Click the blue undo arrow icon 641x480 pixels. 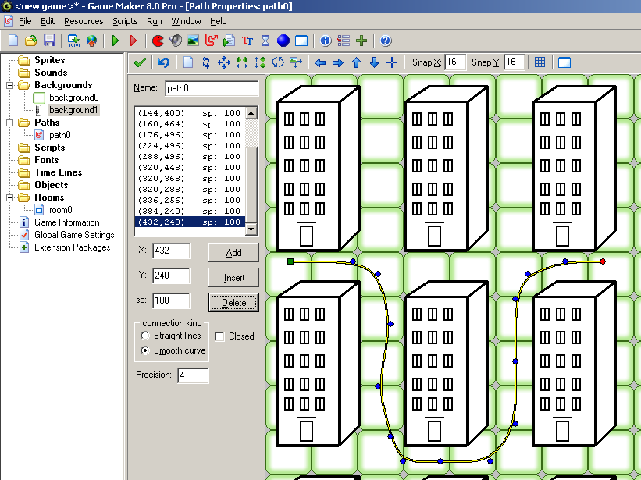pyautogui.click(x=163, y=62)
